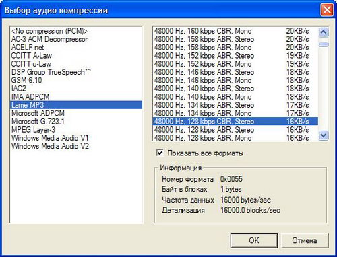The image size is (337, 257).
Task: Select 48000 Hz 158 kbps ABR Mono
Action: [235, 48]
